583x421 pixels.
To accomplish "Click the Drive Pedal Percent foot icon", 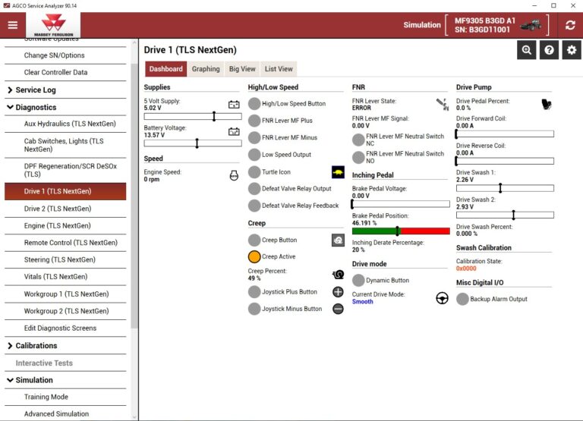I will pyautogui.click(x=547, y=105).
